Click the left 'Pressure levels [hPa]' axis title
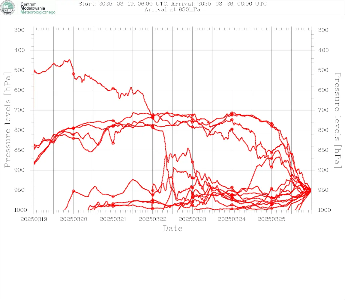This screenshot has height=300, width=345. (x=7, y=120)
